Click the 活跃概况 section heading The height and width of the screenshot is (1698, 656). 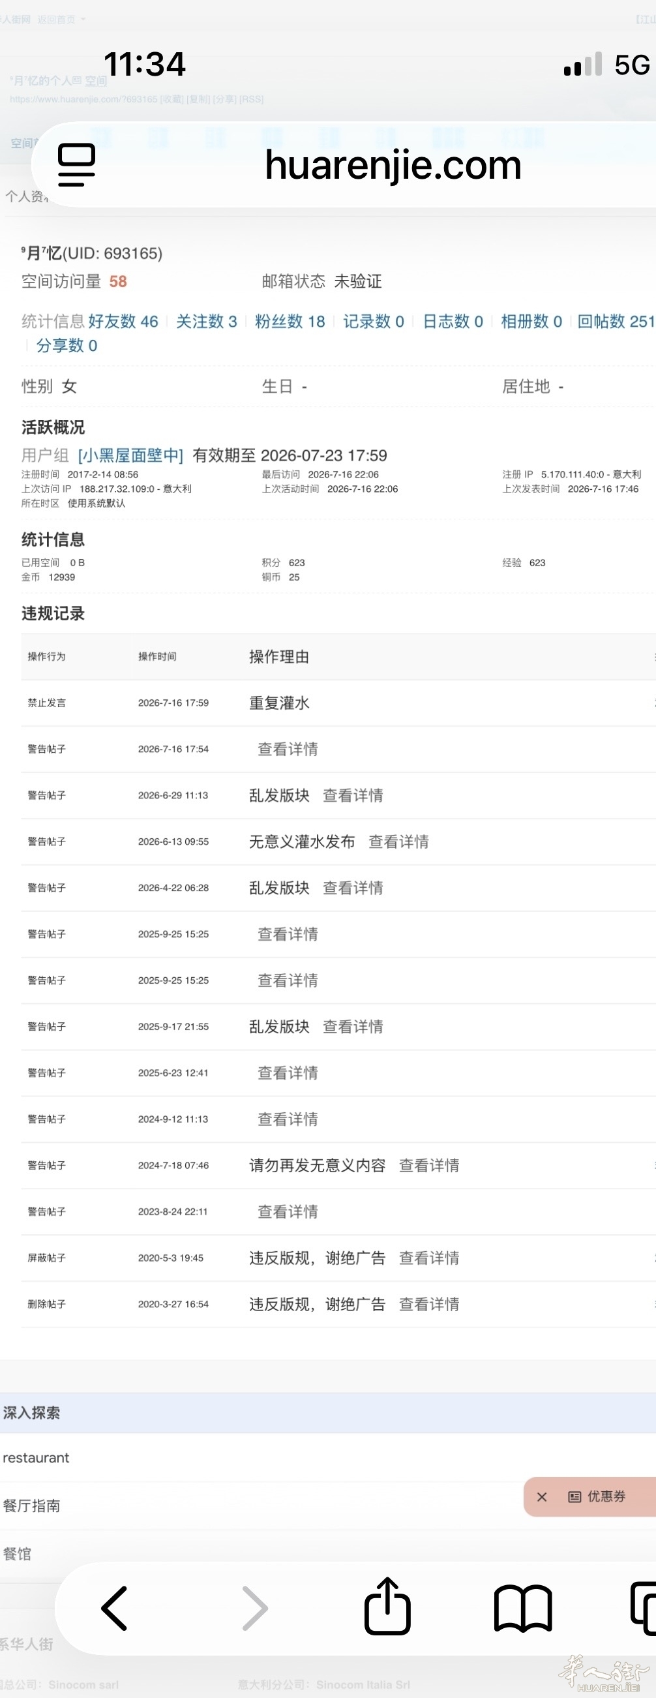(53, 427)
